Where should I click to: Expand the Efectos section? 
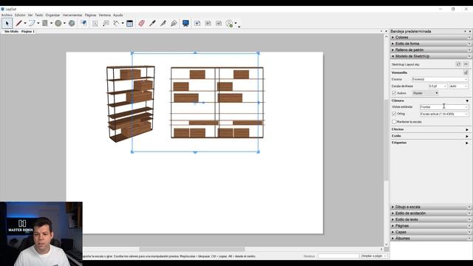pyautogui.click(x=467, y=129)
